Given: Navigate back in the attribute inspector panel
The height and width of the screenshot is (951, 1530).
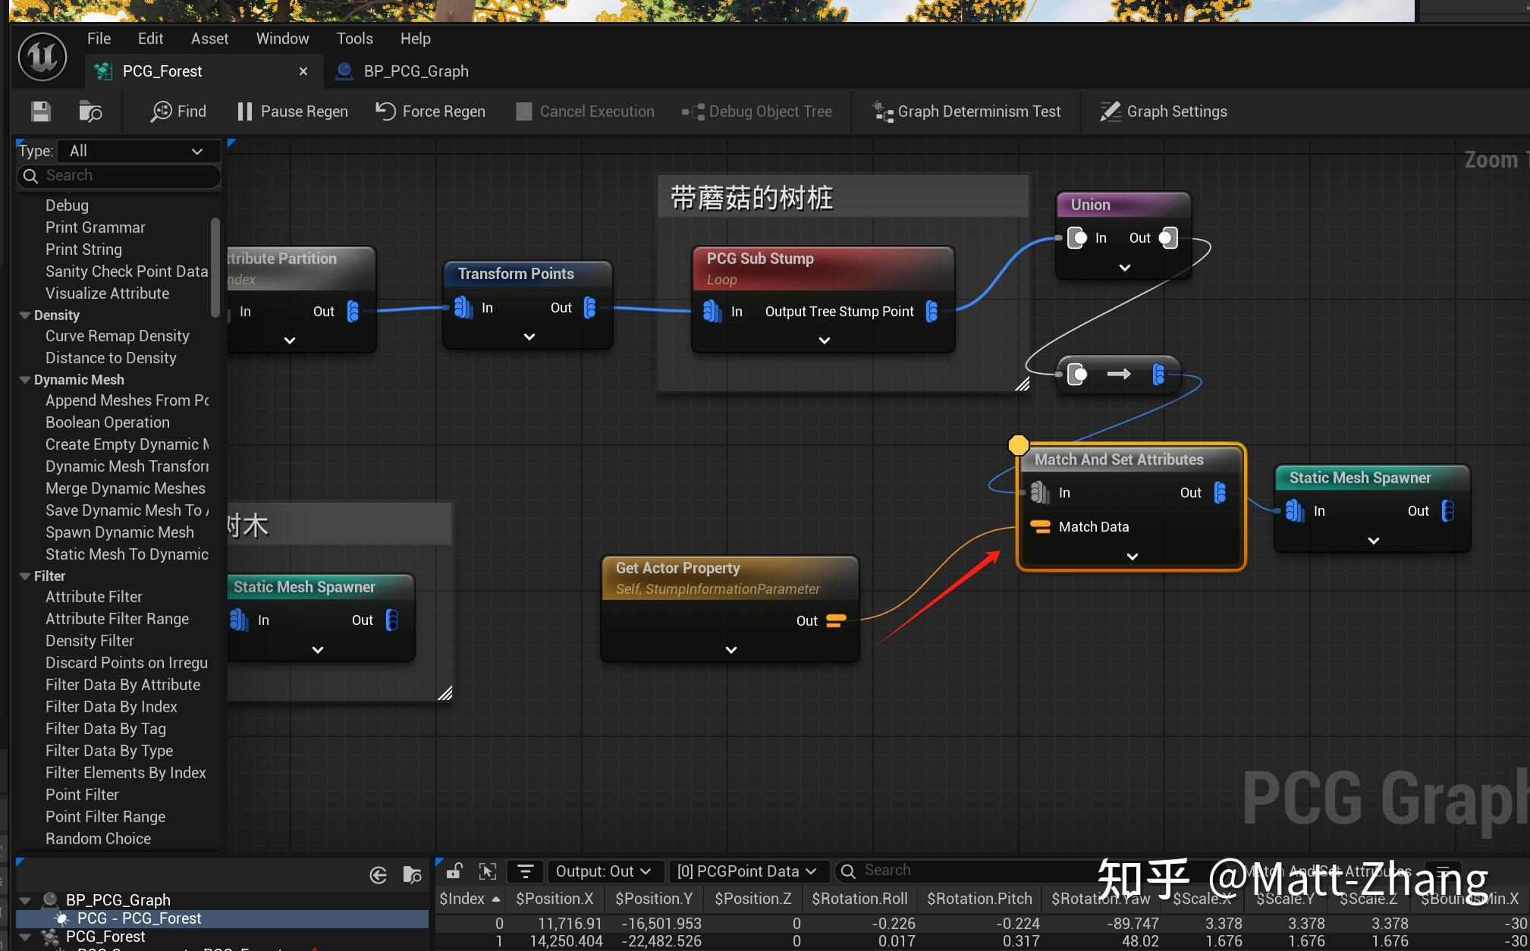Looking at the screenshot, I should click(378, 874).
